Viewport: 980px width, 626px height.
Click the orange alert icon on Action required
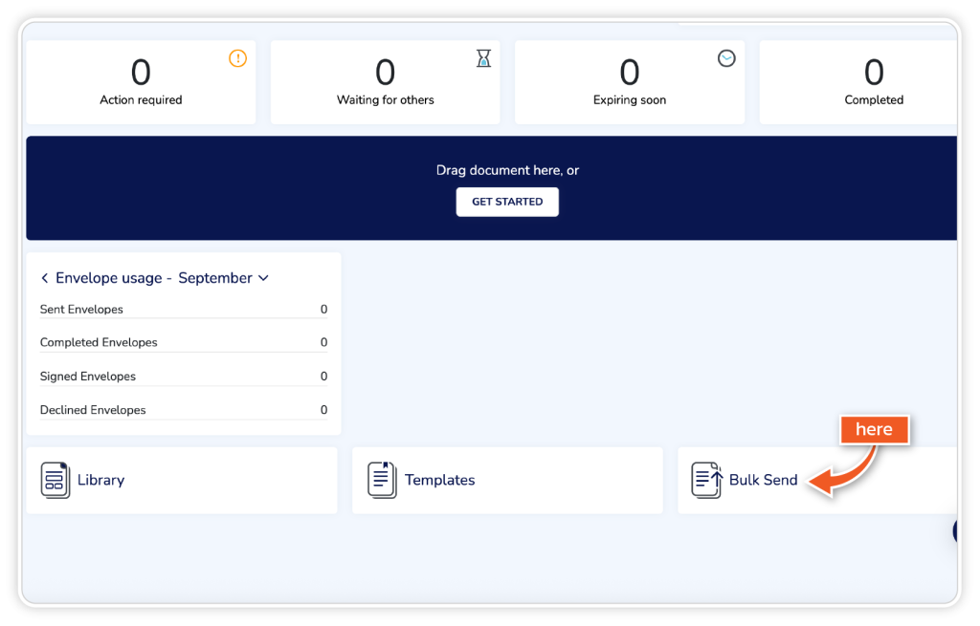(237, 58)
